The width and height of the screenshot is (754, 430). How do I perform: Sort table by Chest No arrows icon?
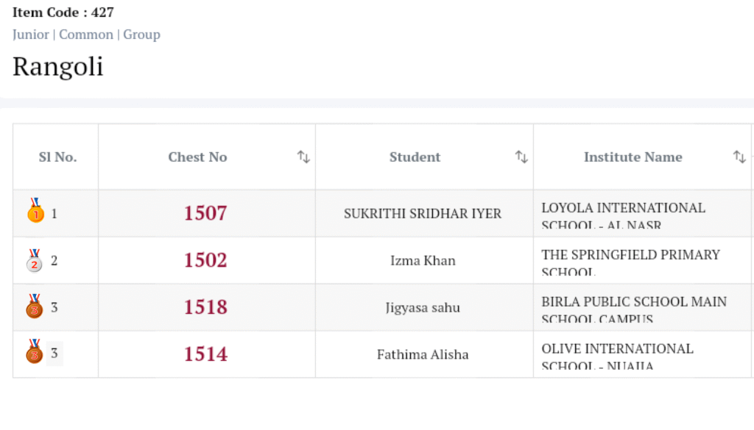[303, 157]
